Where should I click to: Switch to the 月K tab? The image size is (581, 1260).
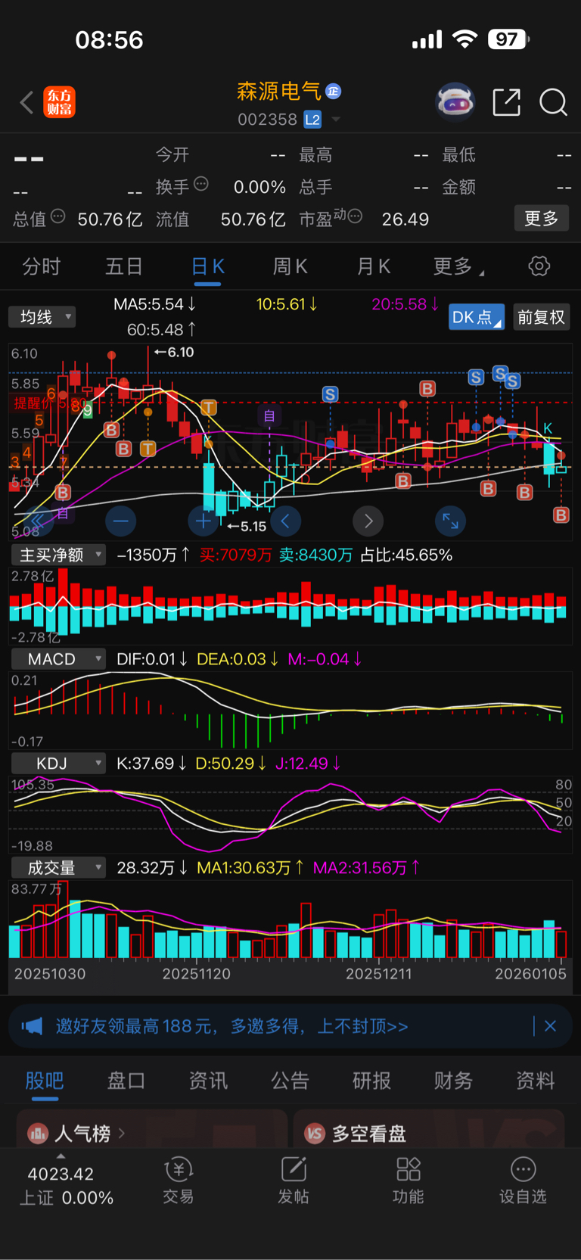373,266
